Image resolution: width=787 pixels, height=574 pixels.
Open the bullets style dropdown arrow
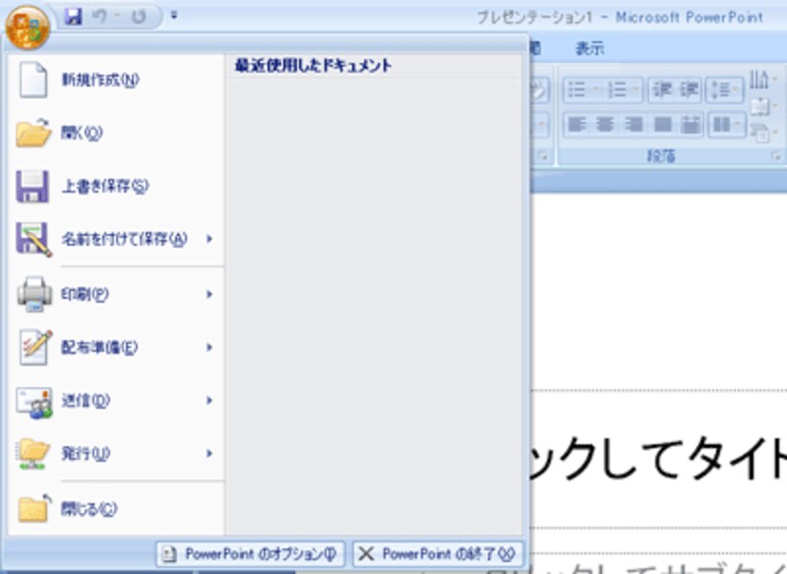coord(595,90)
